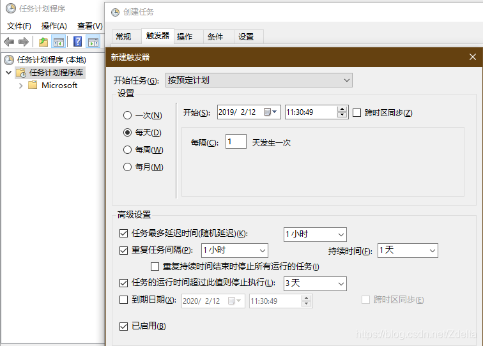Uncheck 任务最多延迟时间(随机延迟) checkbox
The height and width of the screenshot is (346, 483).
123,234
